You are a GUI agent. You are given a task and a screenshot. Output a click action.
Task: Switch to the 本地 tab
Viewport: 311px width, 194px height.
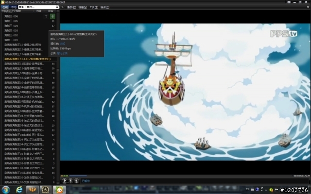[x=14, y=7]
